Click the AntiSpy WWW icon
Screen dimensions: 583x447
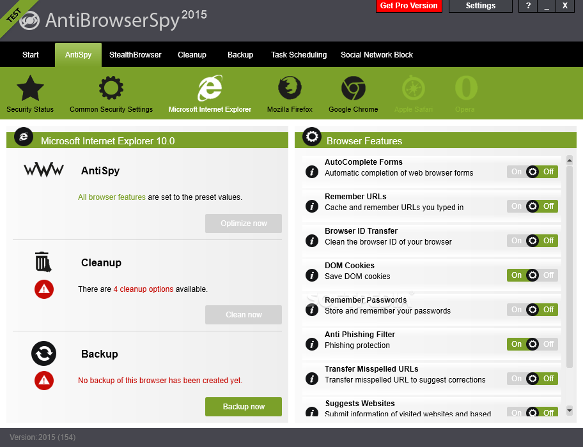pos(44,170)
